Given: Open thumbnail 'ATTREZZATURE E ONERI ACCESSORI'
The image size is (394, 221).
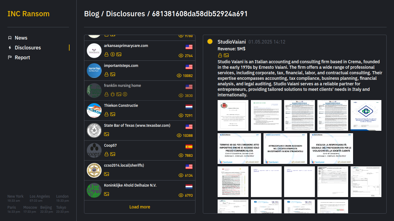Looking at the screenshot, I should 285,149.
